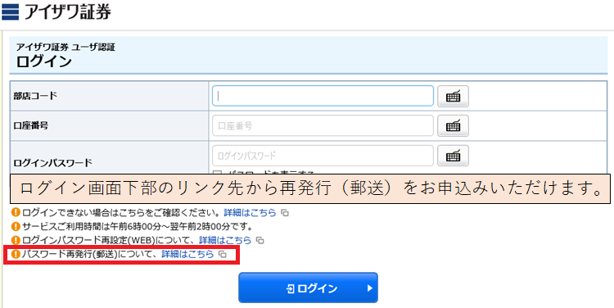The image size is (614, 308).
Task: Click the blue ログイン button
Action: point(308,288)
